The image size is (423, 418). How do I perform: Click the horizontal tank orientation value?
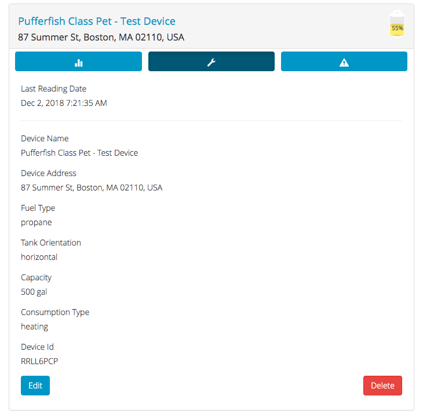[x=39, y=257]
